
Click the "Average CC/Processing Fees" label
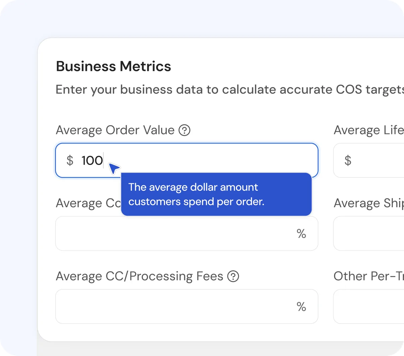139,276
